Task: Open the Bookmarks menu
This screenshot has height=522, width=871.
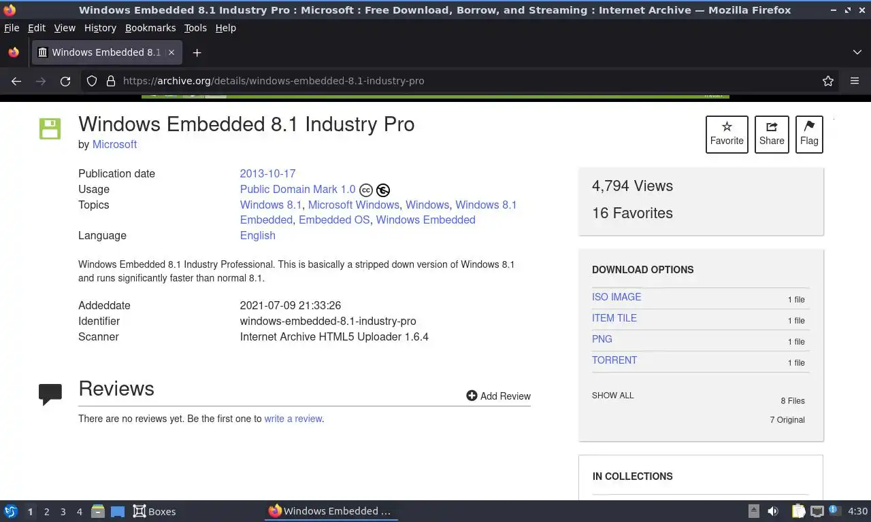Action: click(x=150, y=28)
